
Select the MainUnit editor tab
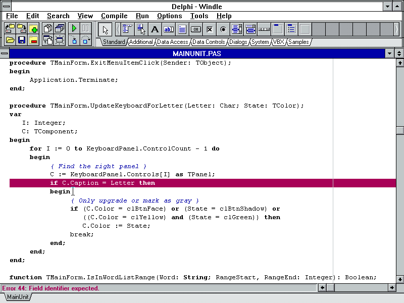point(18,297)
